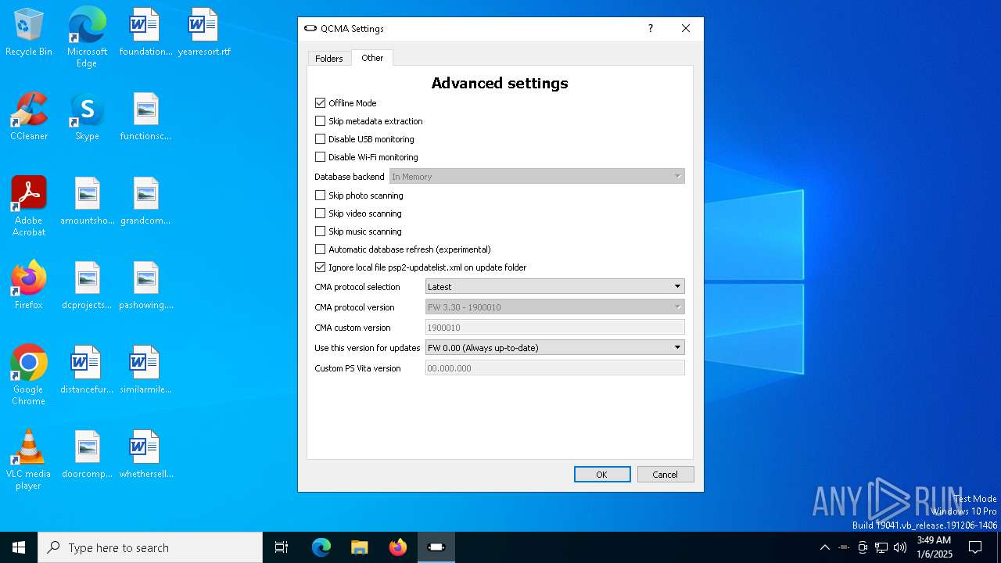1001x563 pixels.
Task: Select the foundation Word document icon
Action: (x=145, y=32)
